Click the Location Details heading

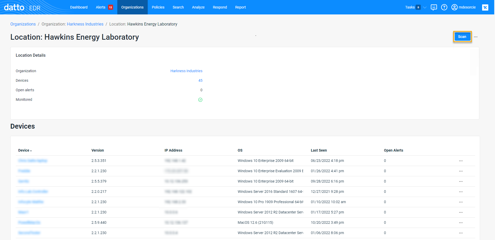coord(31,55)
